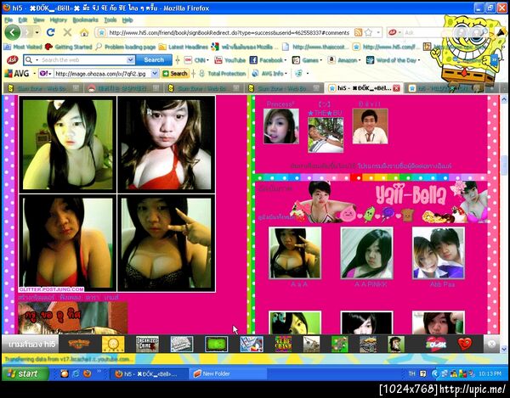Open the Bookmarks menu

(x=85, y=20)
